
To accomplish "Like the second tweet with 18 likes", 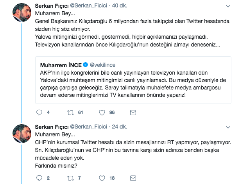I will 102,177.
